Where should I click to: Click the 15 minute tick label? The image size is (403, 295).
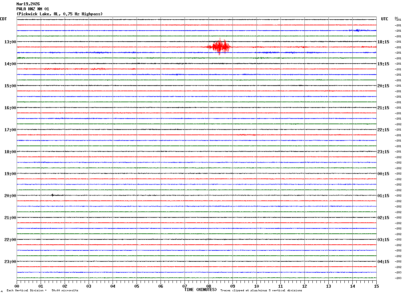point(376,286)
